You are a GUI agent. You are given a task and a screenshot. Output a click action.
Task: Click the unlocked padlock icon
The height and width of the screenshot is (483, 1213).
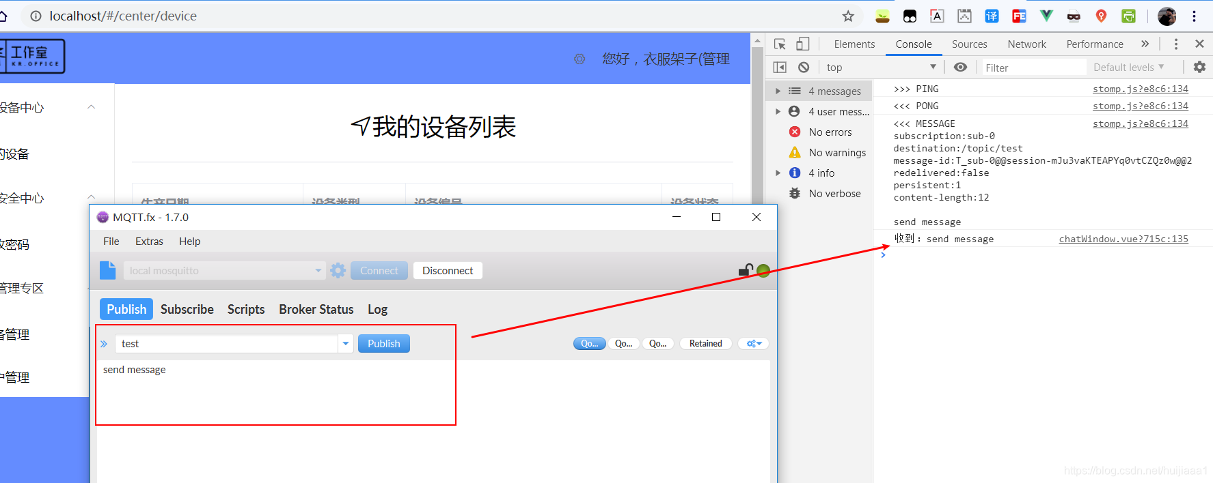click(746, 270)
